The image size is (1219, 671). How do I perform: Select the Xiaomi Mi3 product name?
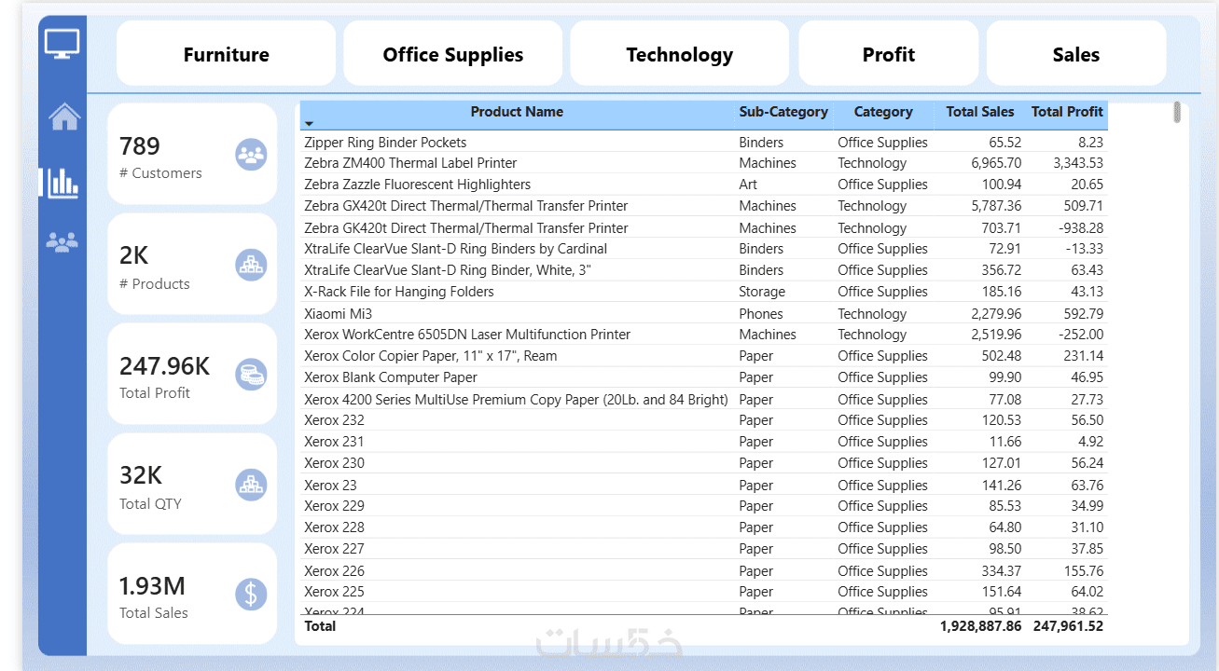click(338, 314)
